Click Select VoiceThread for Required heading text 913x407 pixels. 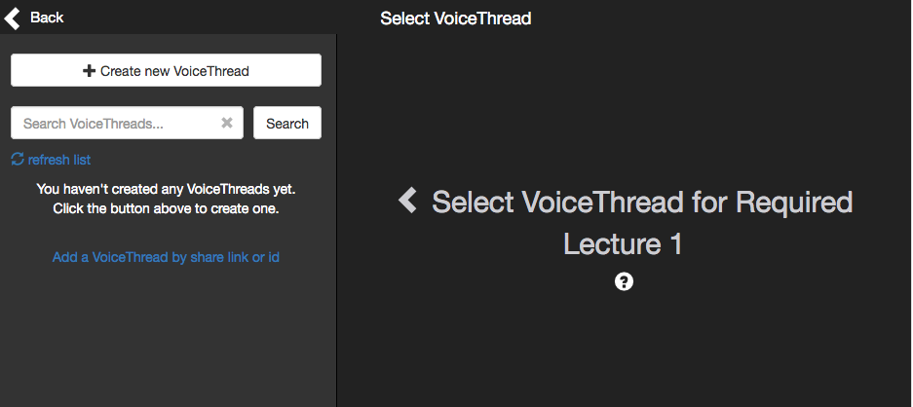point(642,203)
